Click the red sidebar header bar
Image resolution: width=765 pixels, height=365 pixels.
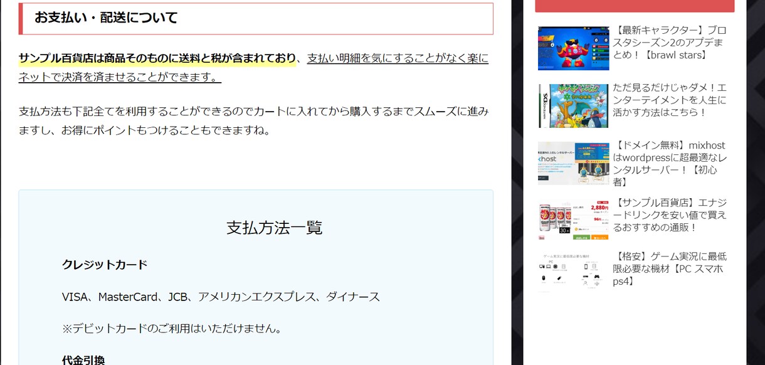tap(635, 6)
